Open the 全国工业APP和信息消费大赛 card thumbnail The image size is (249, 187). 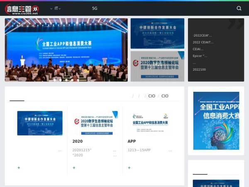click(150, 123)
